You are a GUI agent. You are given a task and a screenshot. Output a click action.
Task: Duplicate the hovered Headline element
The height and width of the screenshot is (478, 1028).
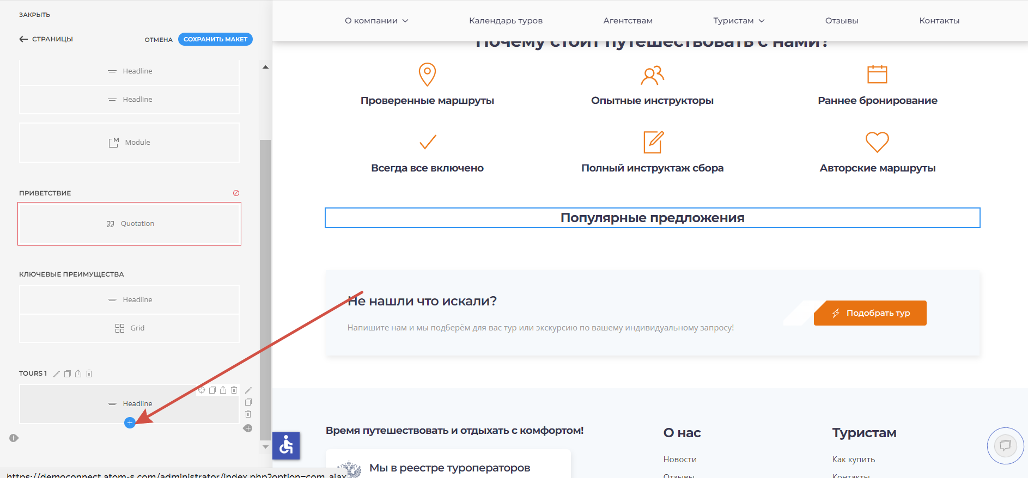[212, 390]
